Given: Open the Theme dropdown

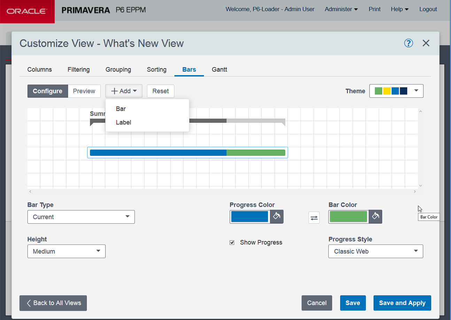Looking at the screenshot, I should [416, 91].
